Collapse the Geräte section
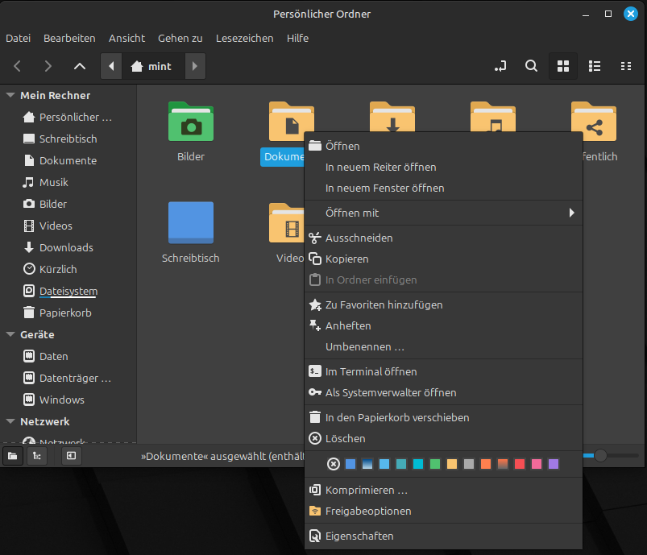647x555 pixels. pyautogui.click(x=10, y=334)
